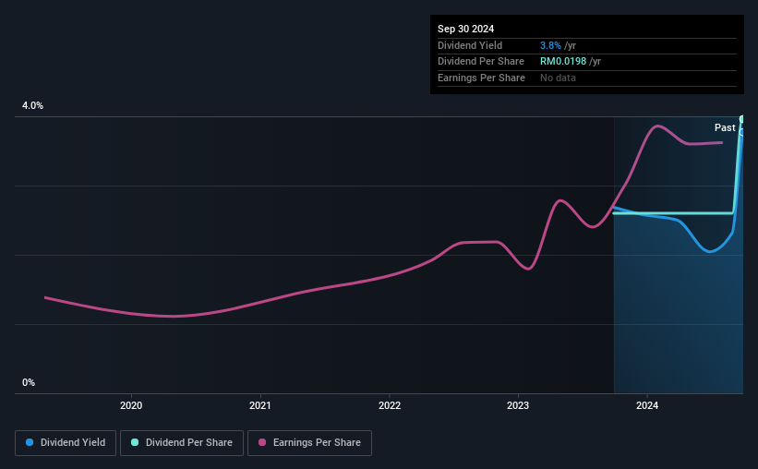Click the Past label in shaded region
Viewport: 758px width, 469px height.
[725, 127]
